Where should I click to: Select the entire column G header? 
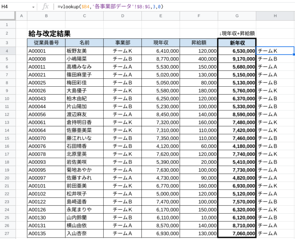pos(237,15)
